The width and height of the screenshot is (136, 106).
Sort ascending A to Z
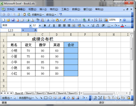(96, 20)
